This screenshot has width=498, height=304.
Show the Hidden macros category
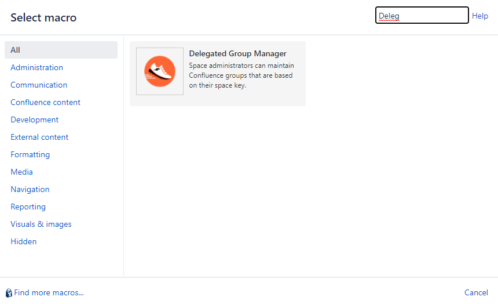click(x=24, y=241)
